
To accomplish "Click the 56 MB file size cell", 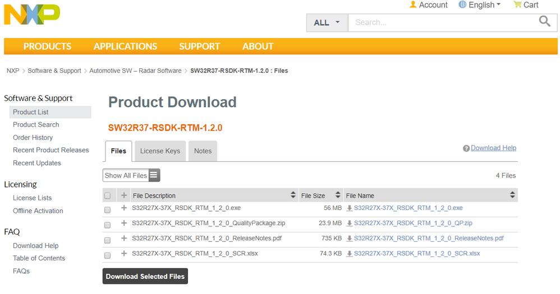I will tap(333, 208).
